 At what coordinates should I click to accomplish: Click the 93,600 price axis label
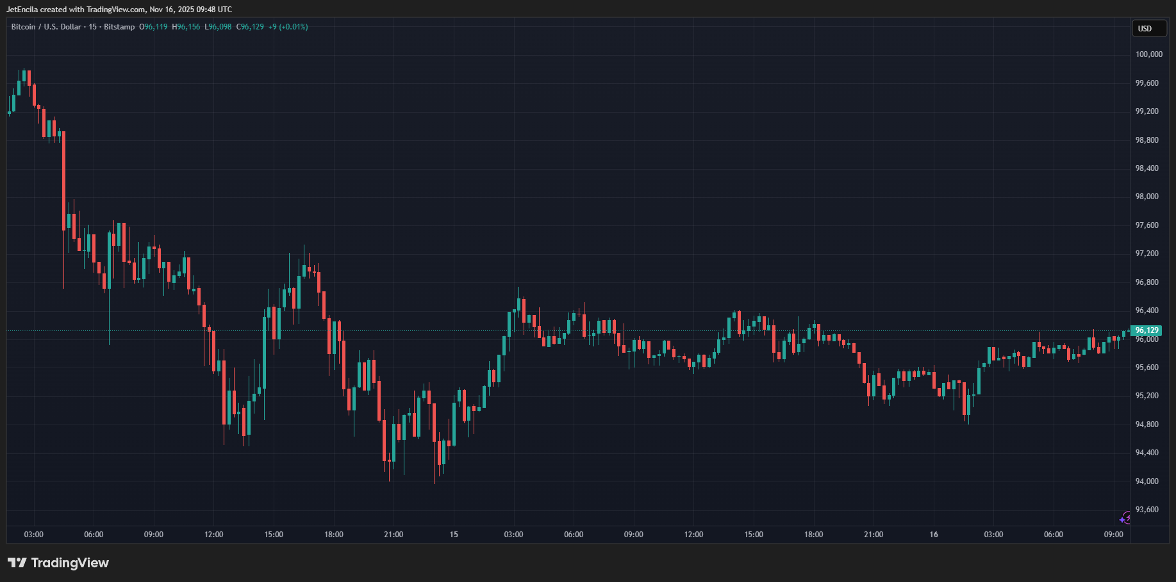point(1147,510)
